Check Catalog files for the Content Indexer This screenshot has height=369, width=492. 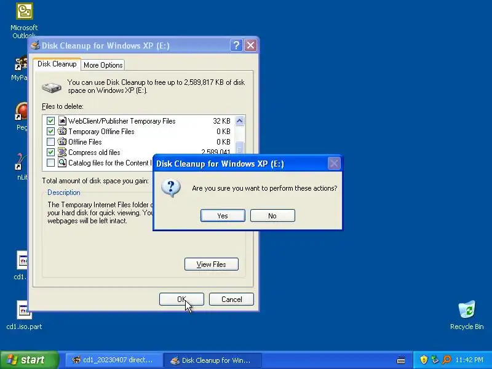point(50,162)
